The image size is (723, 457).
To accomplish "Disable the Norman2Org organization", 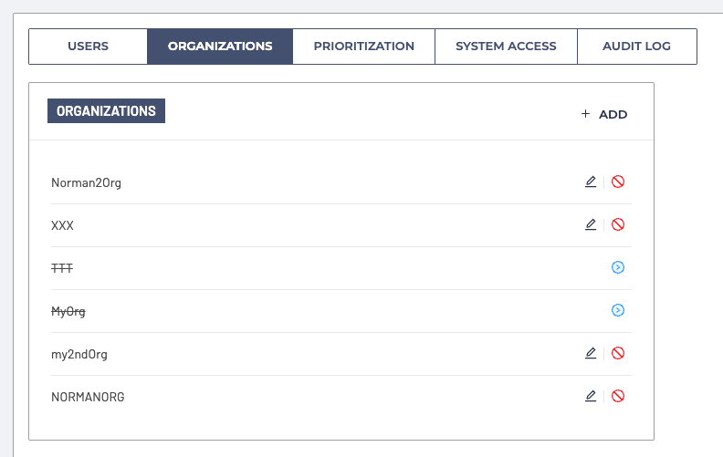I will pyautogui.click(x=618, y=182).
